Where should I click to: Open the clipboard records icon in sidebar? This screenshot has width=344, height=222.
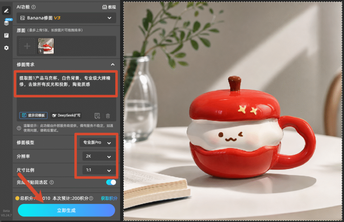[x=6, y=35]
